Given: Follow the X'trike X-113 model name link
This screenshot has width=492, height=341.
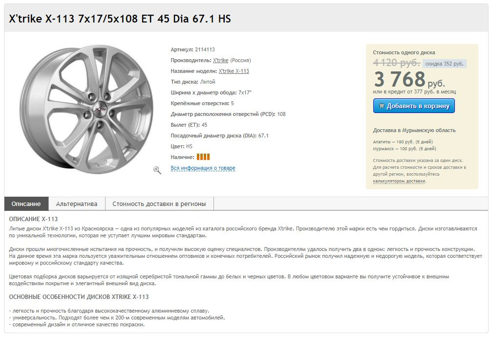Looking at the screenshot, I should coord(234,71).
